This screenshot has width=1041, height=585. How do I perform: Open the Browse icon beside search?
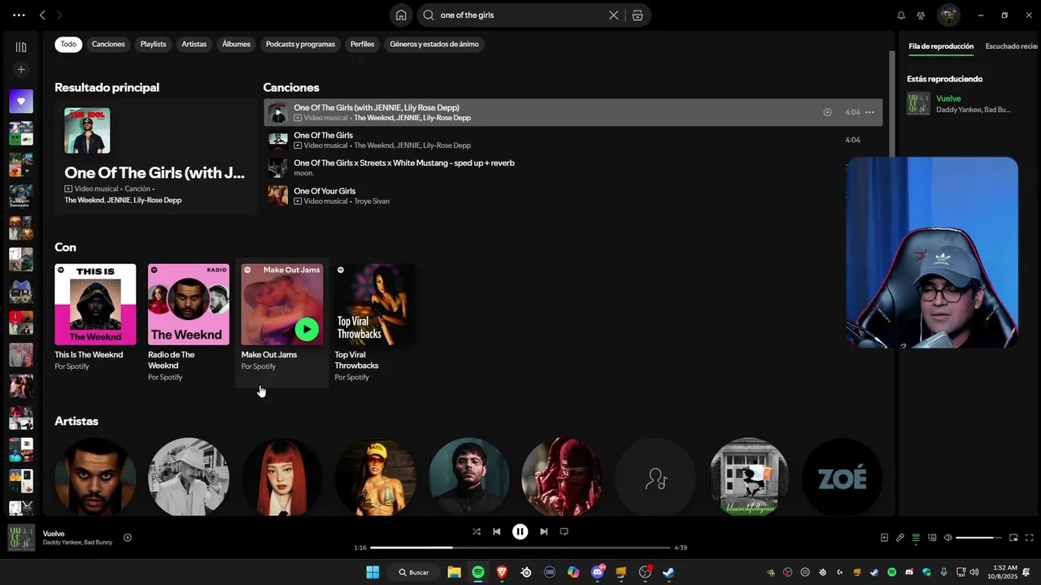(638, 15)
